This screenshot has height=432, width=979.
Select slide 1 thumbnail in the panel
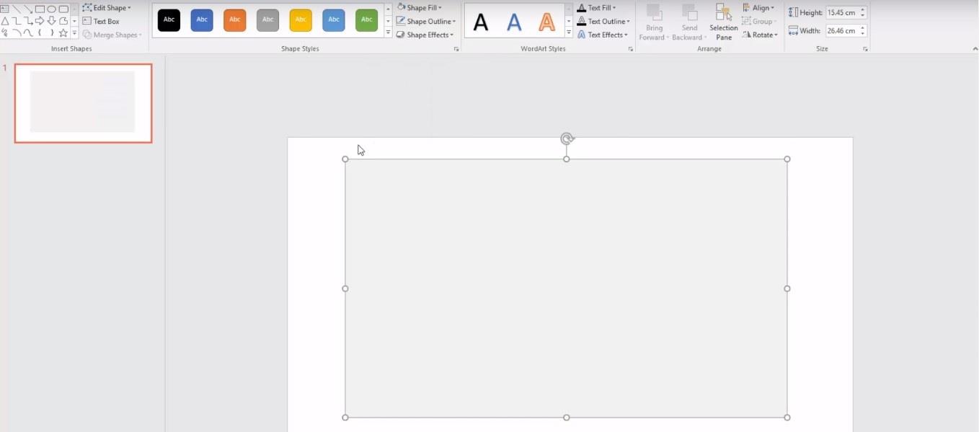83,103
